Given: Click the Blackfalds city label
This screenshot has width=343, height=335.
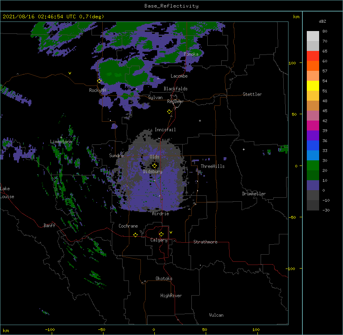Looking at the screenshot, I should click(175, 89).
